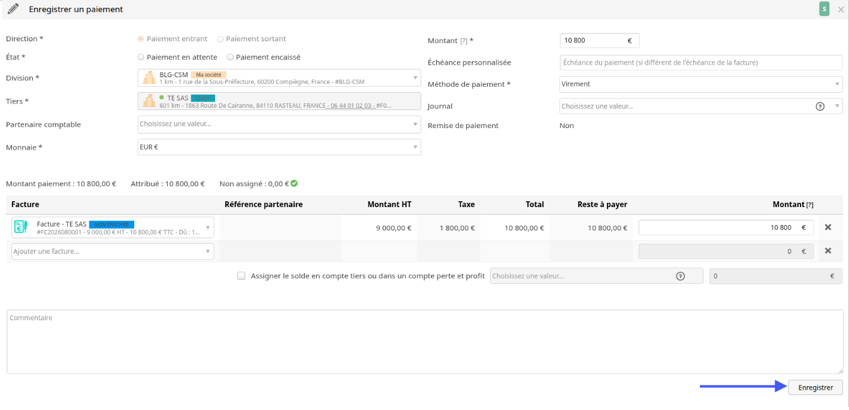
Task: Click the pencil edit icon in header
Action: pos(13,9)
